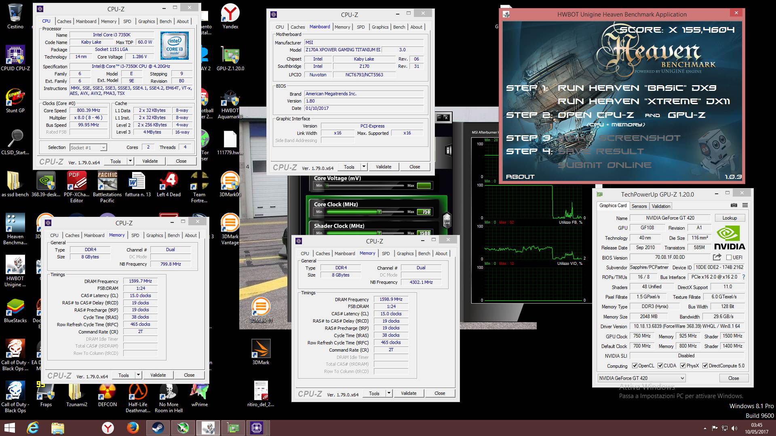This screenshot has width=776, height=436.
Task: Launch DEFCON game shortcut
Action: [x=108, y=394]
